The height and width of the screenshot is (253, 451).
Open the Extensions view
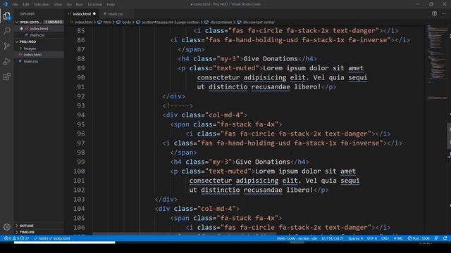[6, 77]
